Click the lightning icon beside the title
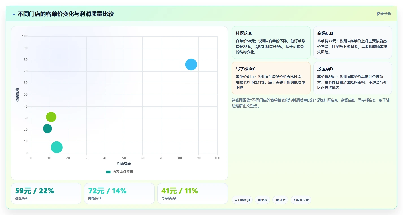Screen dimensions: 403x215 pyautogui.click(x=13, y=14)
